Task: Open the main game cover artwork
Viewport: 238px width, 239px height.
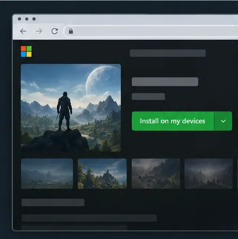Action: (71, 108)
